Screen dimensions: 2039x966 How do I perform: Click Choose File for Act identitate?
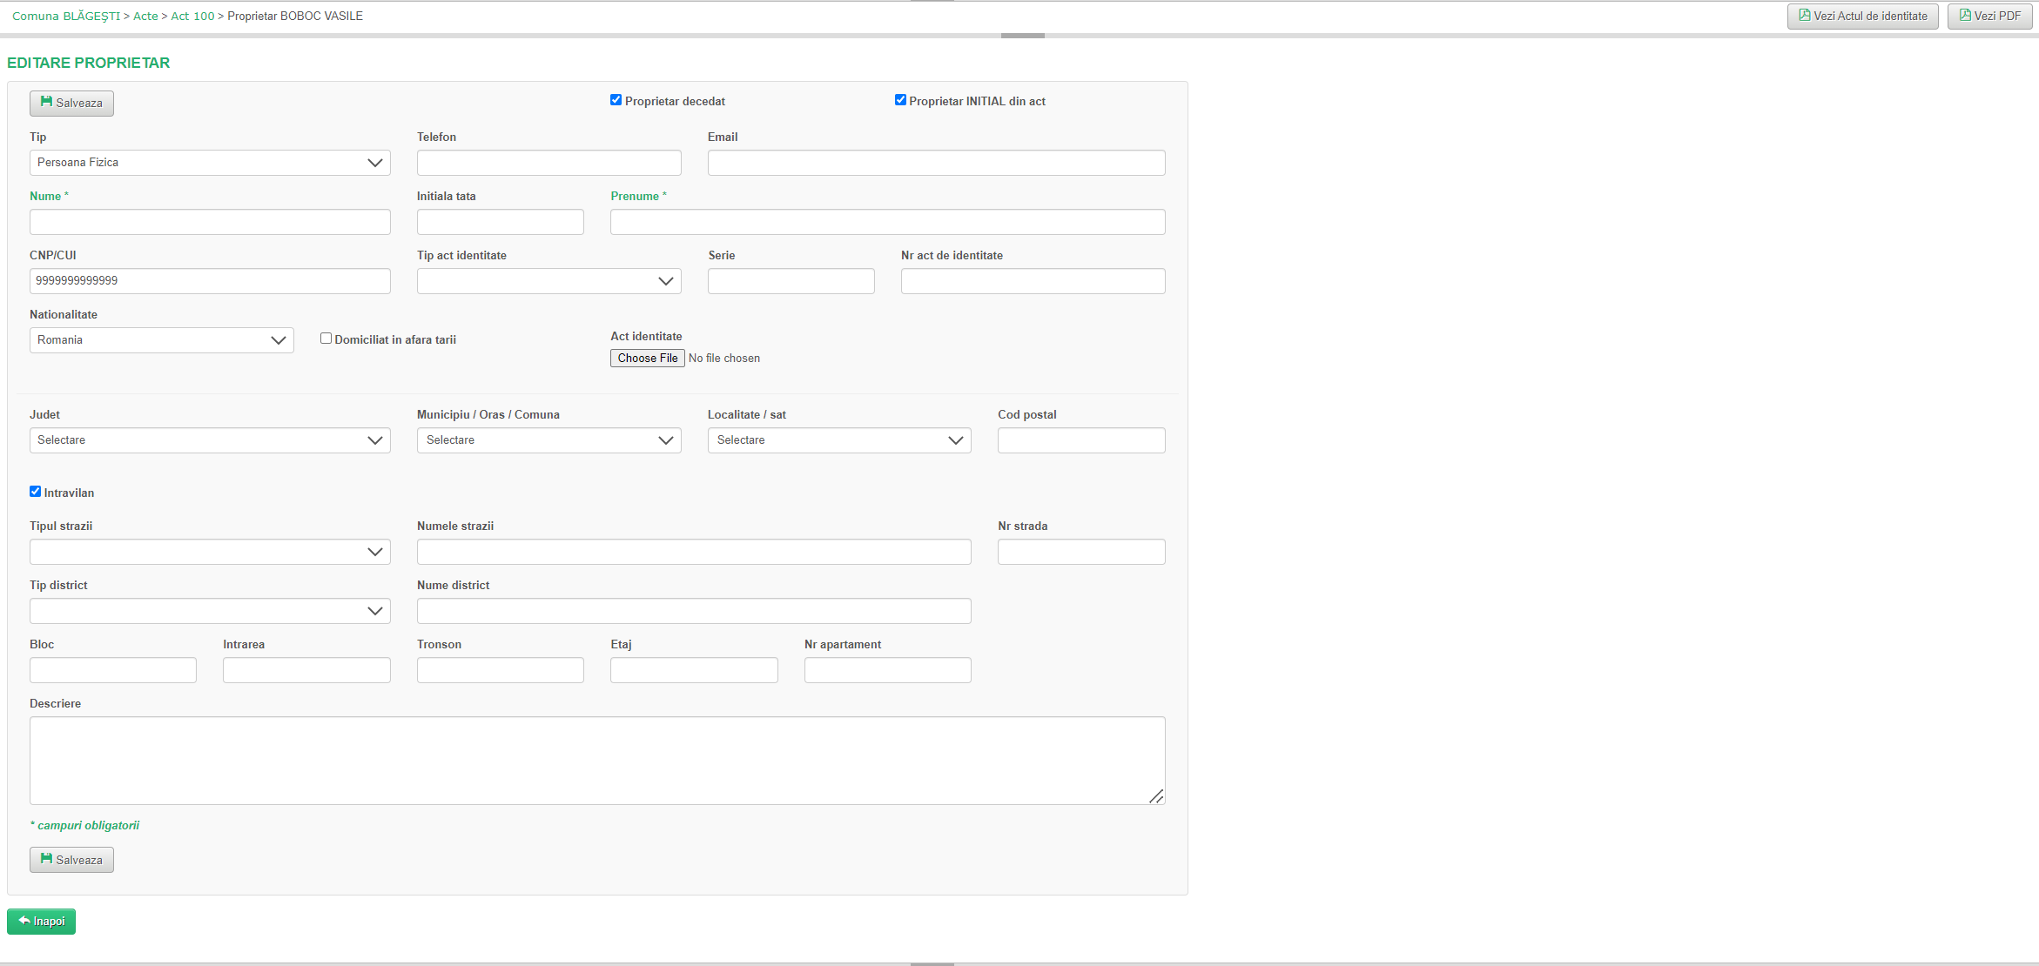[647, 358]
